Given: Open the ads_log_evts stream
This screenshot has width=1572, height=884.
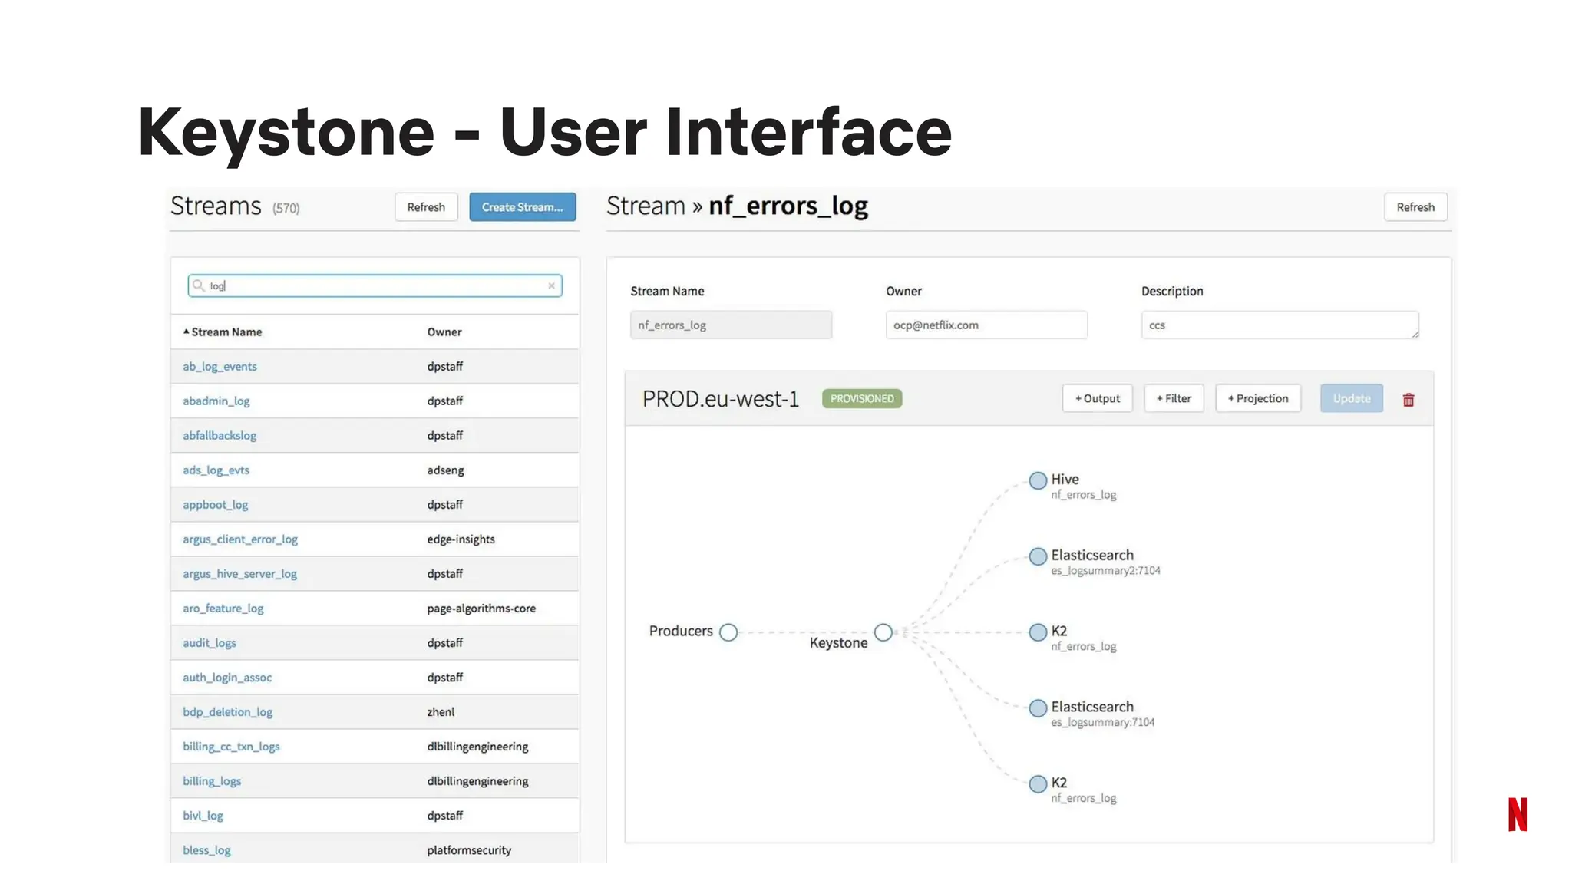Looking at the screenshot, I should tap(216, 470).
